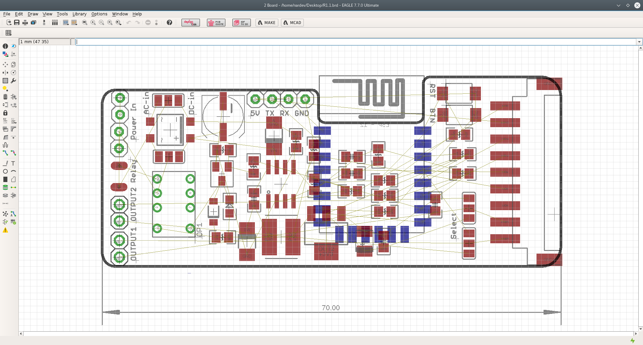The image size is (643, 345).
Task: Activate the Show (eye) tool
Action: click(13, 46)
